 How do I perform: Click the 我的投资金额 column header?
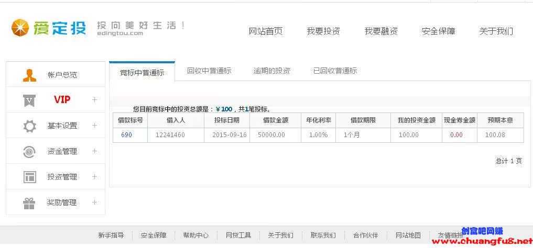tap(417, 120)
